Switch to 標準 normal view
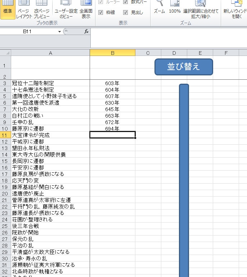Viewport: 247px width, 277px height. coord(8,9)
